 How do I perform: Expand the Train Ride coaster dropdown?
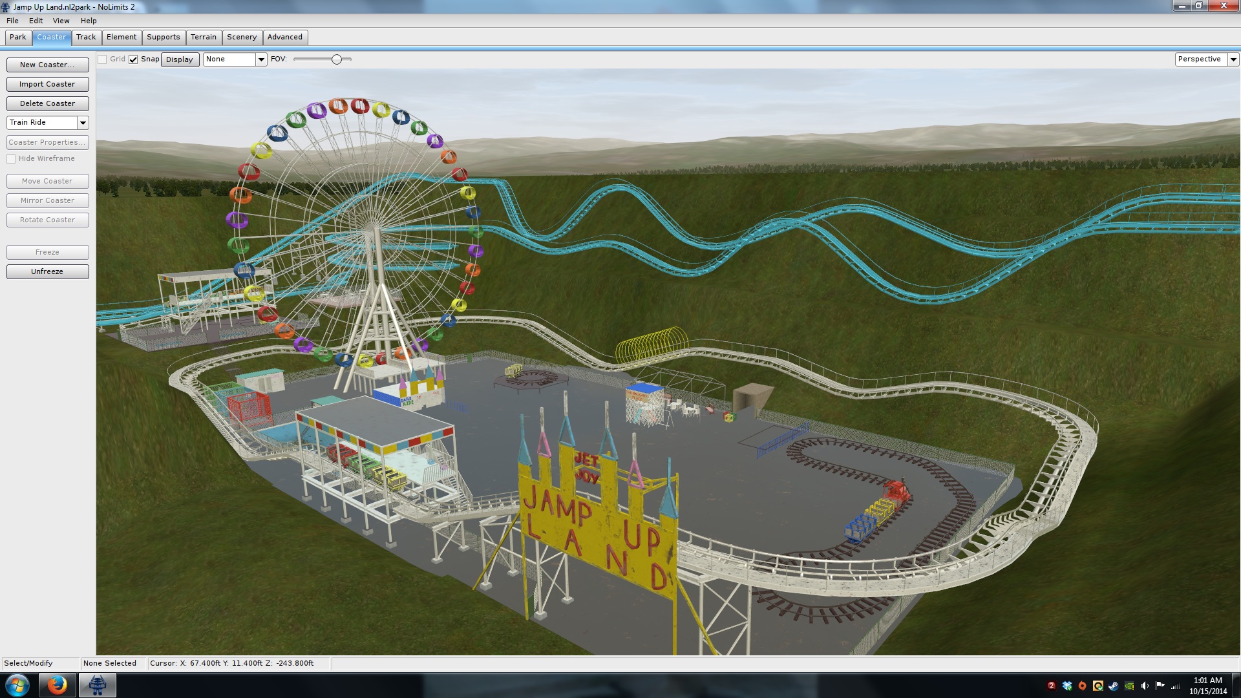point(83,123)
